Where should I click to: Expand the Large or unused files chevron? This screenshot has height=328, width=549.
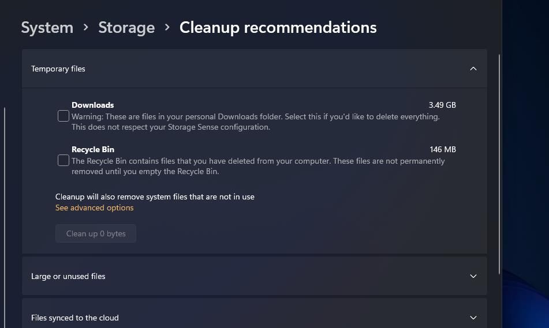(473, 276)
